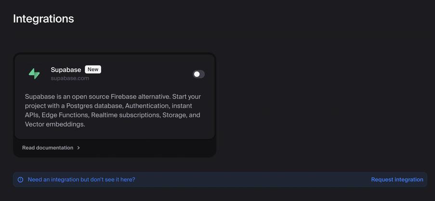The image size is (435, 201).
Task: Click 'Need an integration but don't see it here?'
Action: [x=81, y=180]
